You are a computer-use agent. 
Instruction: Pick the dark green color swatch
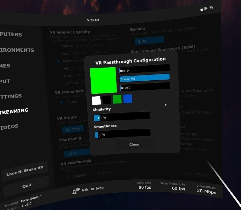(117, 99)
